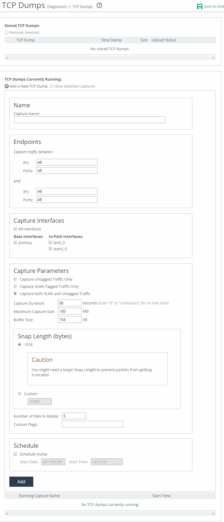Click the Remove Selected icon

point(7,33)
